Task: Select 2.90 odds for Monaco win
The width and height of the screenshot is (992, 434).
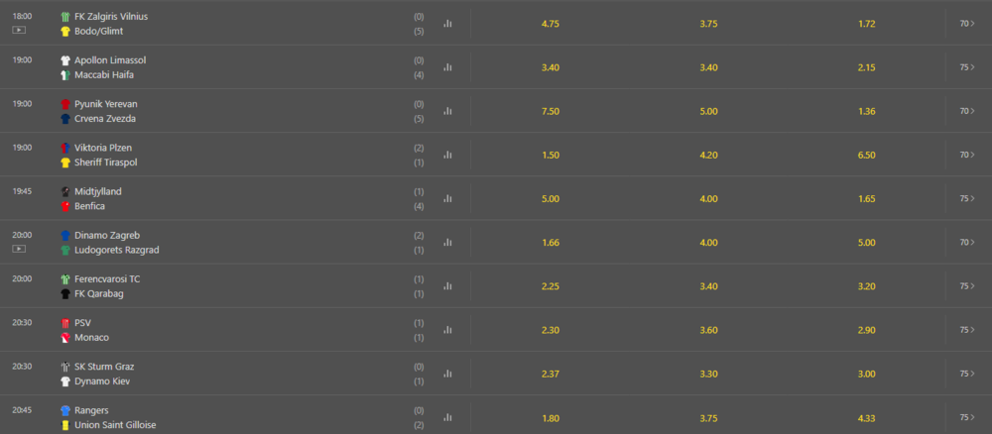Action: [866, 330]
